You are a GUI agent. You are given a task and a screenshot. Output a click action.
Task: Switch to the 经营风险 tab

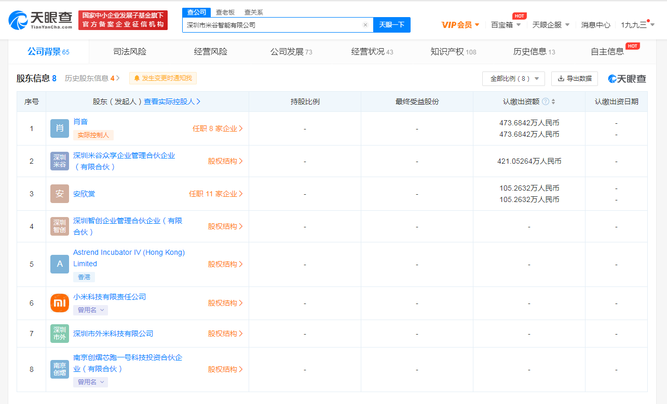211,52
